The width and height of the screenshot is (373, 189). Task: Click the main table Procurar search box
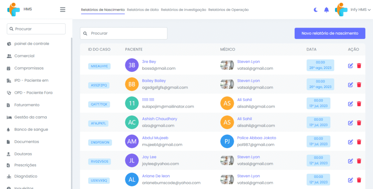tap(124, 33)
